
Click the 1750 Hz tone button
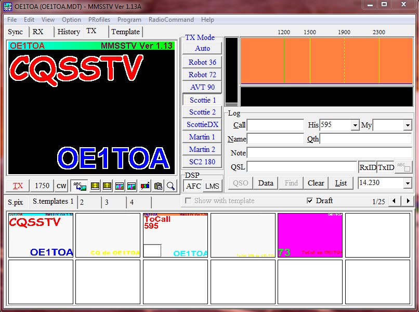(x=42, y=186)
